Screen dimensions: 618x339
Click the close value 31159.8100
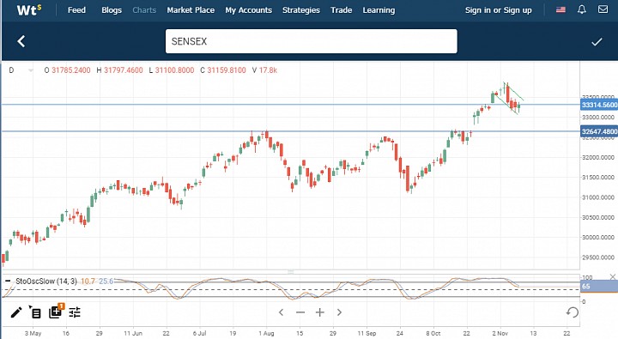tap(227, 70)
